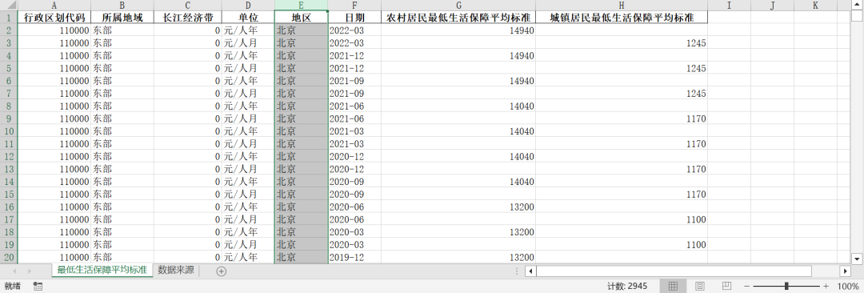Click horizontal scrollbar left arrow
Image resolution: width=864 pixels, height=293 pixels.
[530, 271]
